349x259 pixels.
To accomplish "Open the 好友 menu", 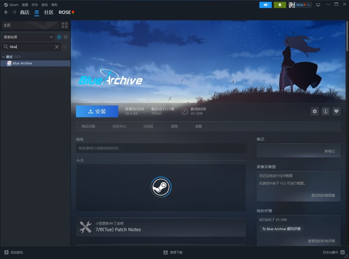I will pos(35,5).
